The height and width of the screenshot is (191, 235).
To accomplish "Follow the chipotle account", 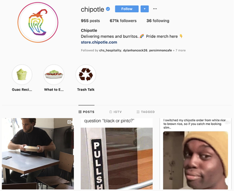I will click(127, 9).
